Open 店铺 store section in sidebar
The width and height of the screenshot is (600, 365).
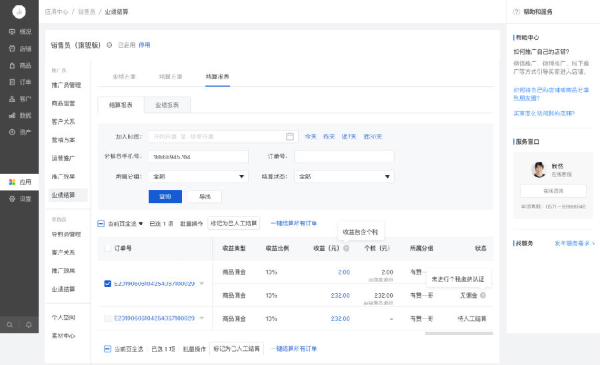19,49
